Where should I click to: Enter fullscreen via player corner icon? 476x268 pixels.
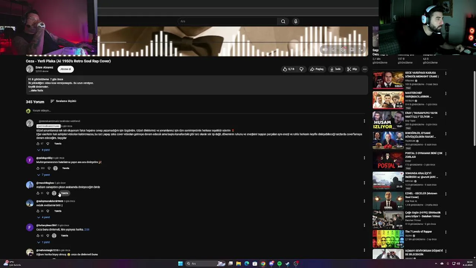(361, 50)
